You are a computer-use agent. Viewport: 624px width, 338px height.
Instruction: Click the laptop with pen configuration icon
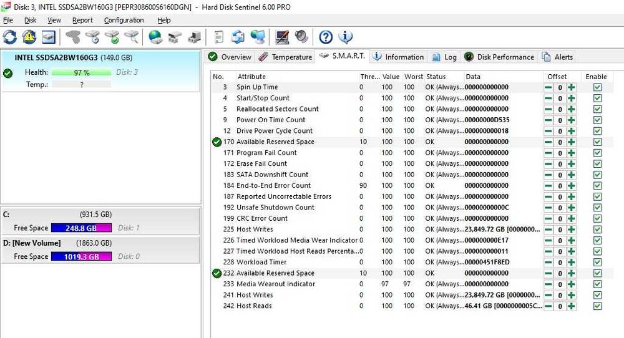[x=282, y=37]
